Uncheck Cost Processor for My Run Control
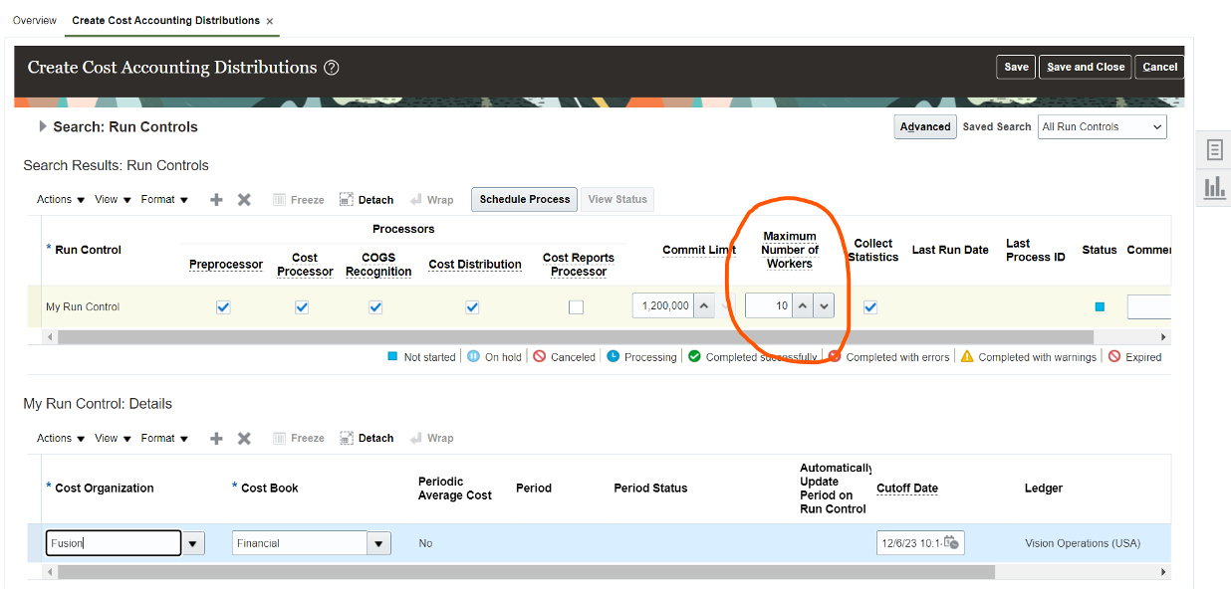Image resolution: width=1231 pixels, height=589 pixels. click(302, 307)
